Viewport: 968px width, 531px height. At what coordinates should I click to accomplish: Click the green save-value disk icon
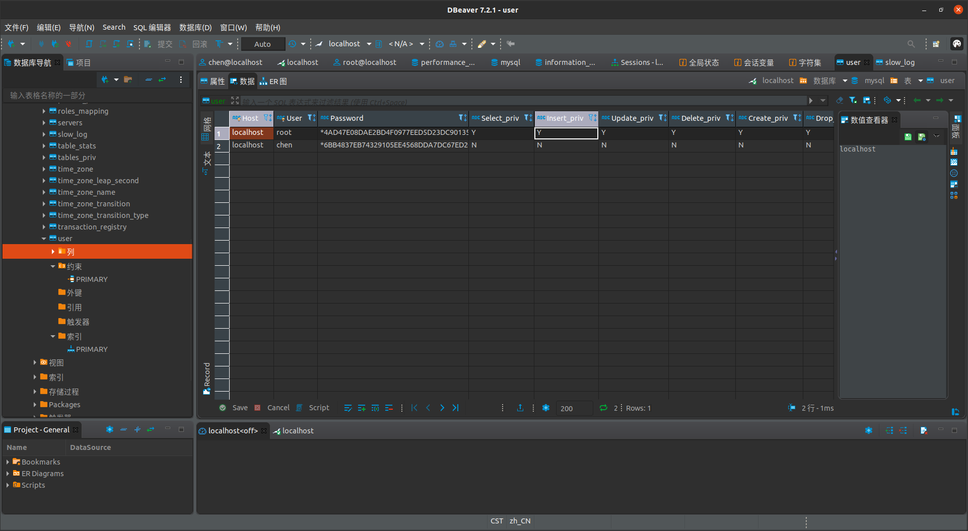point(908,136)
